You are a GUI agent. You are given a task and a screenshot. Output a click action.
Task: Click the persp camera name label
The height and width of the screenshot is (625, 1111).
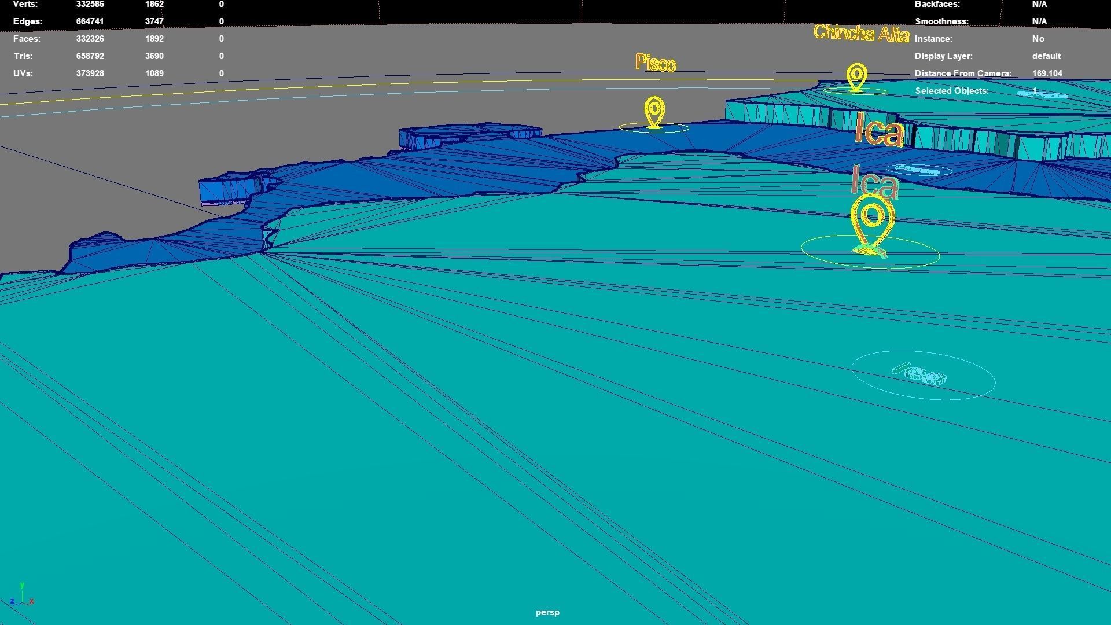point(547,612)
